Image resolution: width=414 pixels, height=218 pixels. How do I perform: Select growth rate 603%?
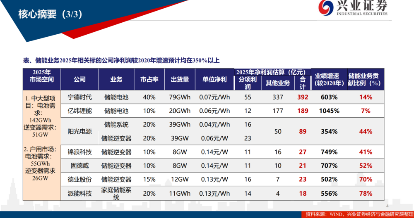pyautogui.click(x=329, y=97)
